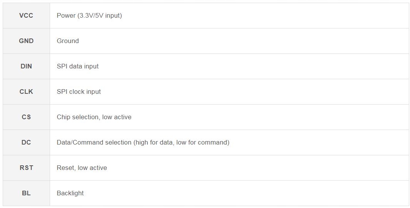410x208 pixels.
Task: Click the 'SPI clock input' description
Action: coord(79,92)
